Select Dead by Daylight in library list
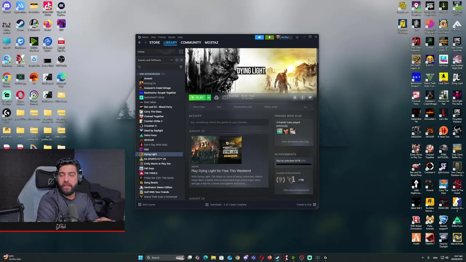 tap(153, 131)
